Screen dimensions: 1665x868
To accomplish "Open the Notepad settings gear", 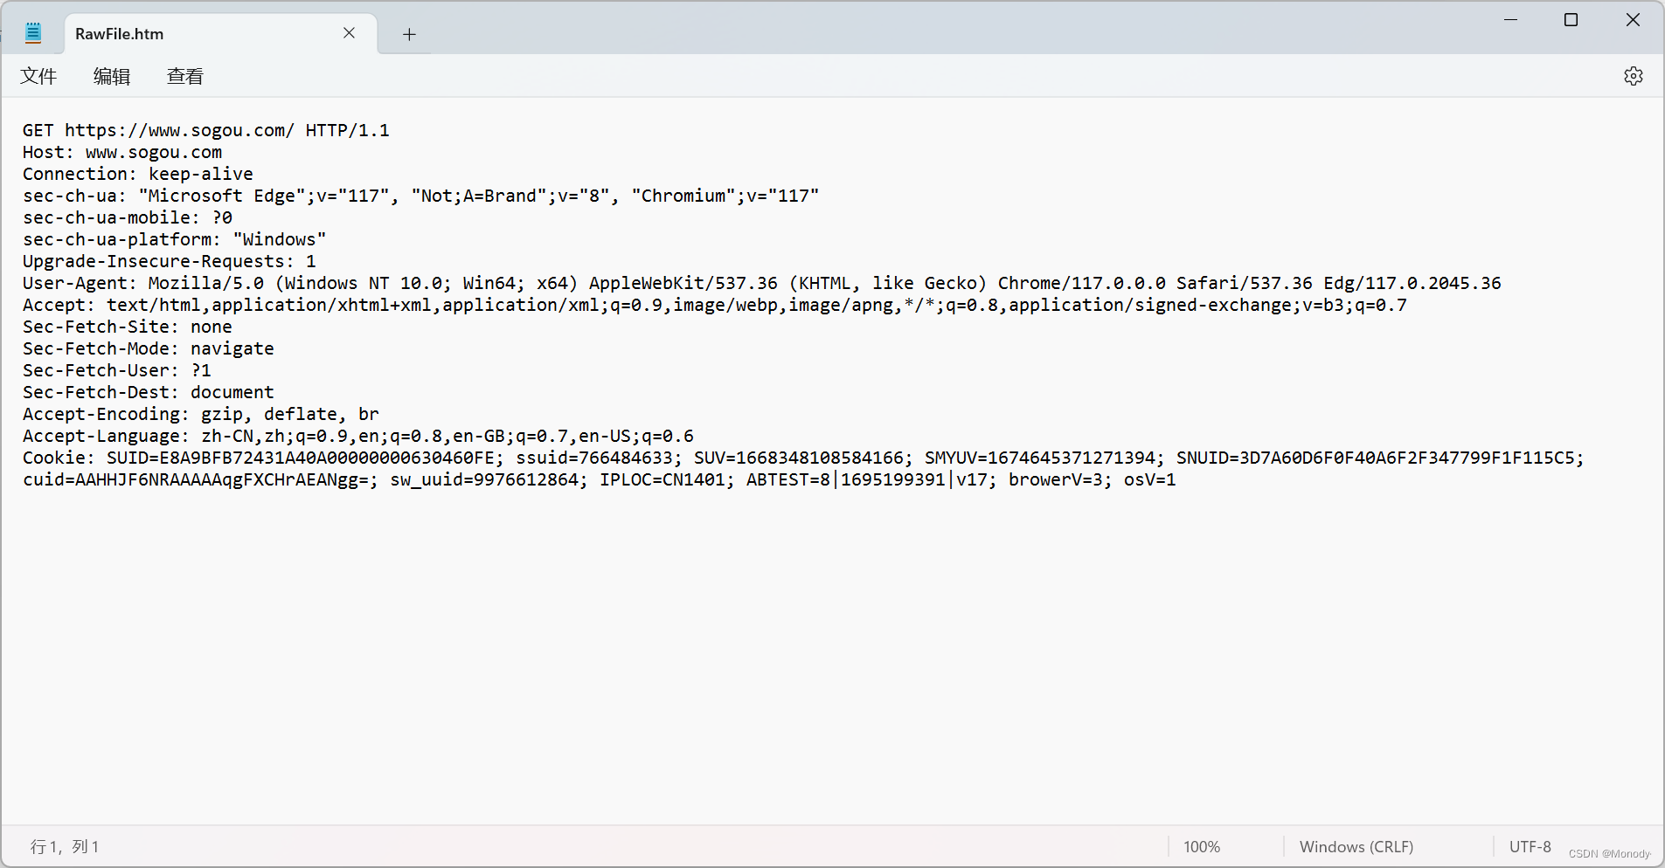I will [1633, 76].
